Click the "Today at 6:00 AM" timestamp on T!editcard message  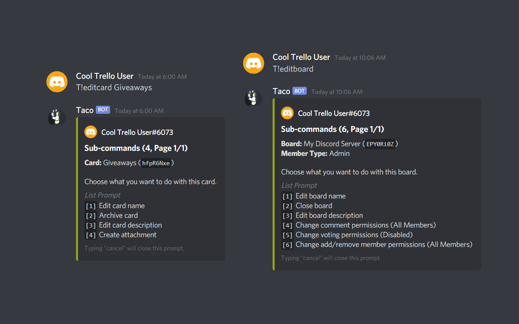click(x=162, y=77)
